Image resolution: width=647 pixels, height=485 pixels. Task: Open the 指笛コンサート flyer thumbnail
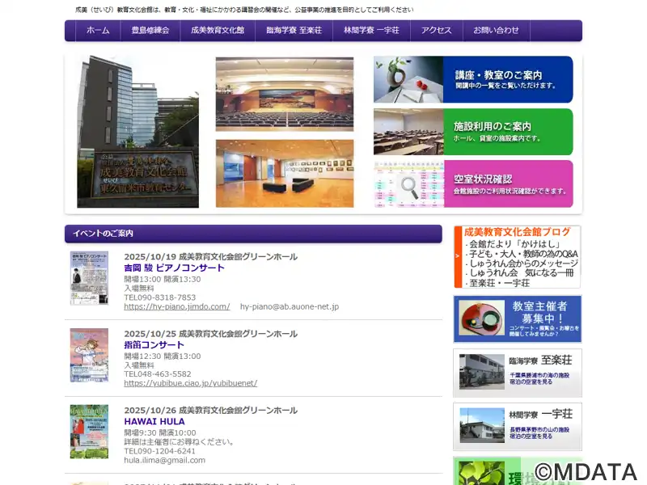[x=89, y=355]
